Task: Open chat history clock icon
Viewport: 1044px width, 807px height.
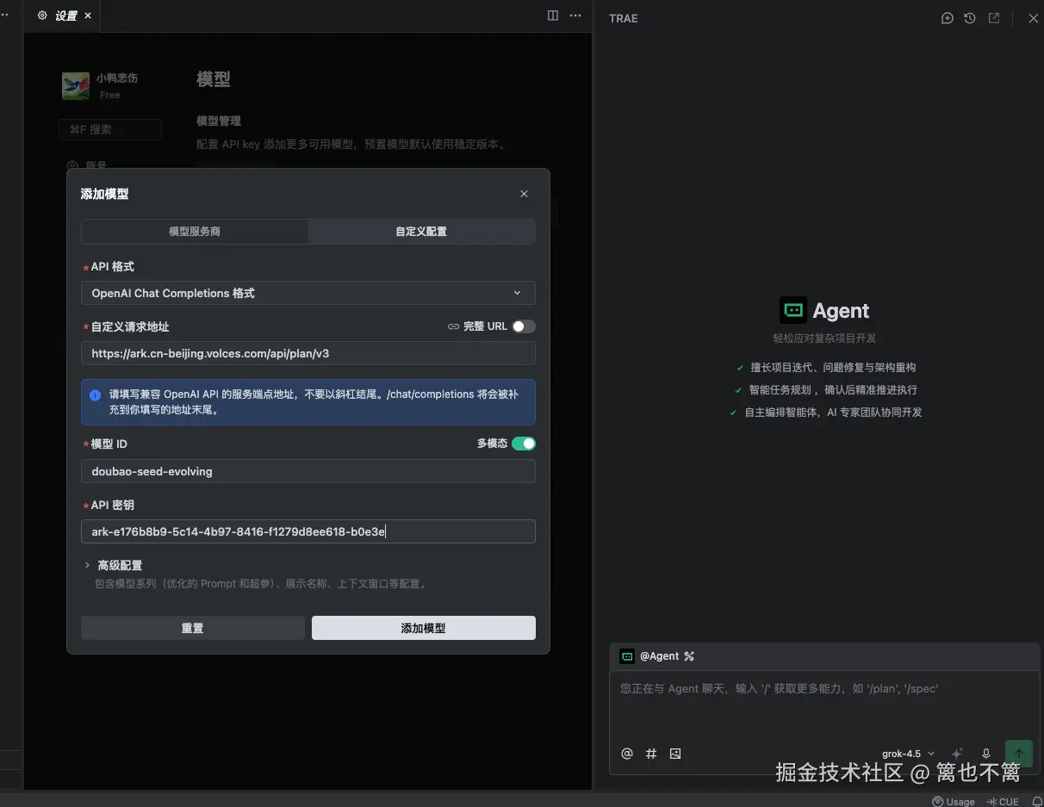Action: (x=970, y=18)
